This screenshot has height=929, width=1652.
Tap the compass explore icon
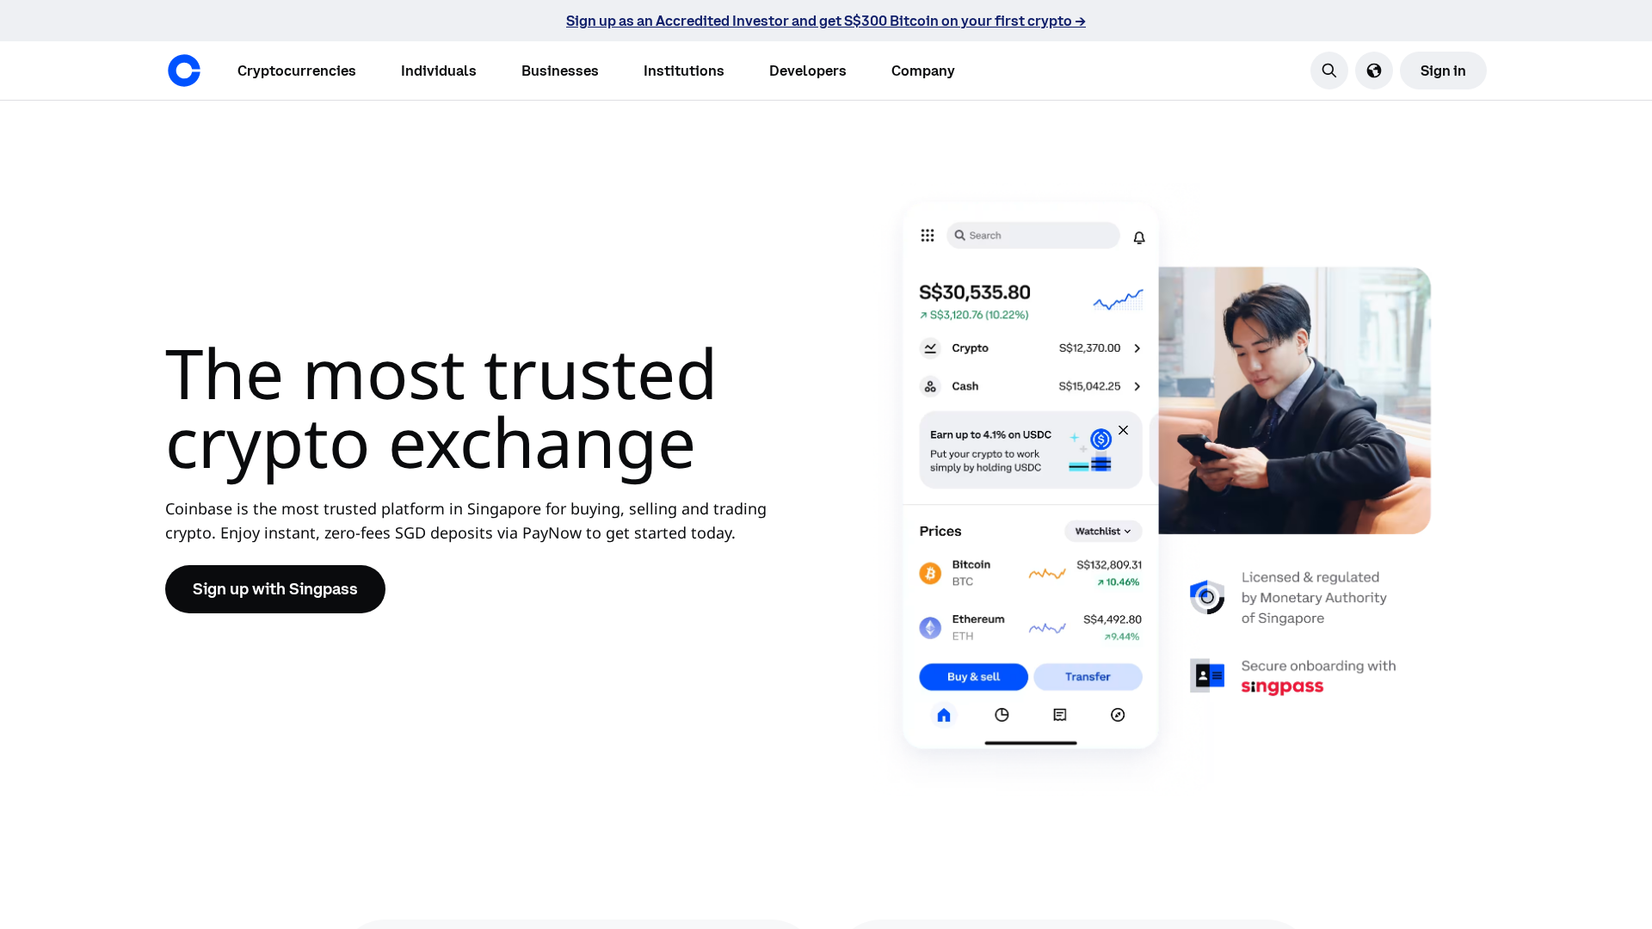tap(1118, 715)
